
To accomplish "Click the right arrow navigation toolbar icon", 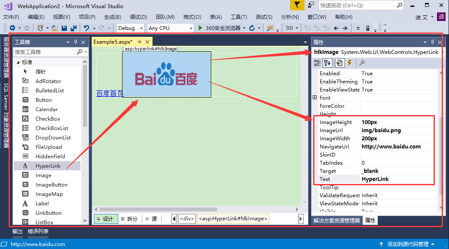I will click(345, 28).
